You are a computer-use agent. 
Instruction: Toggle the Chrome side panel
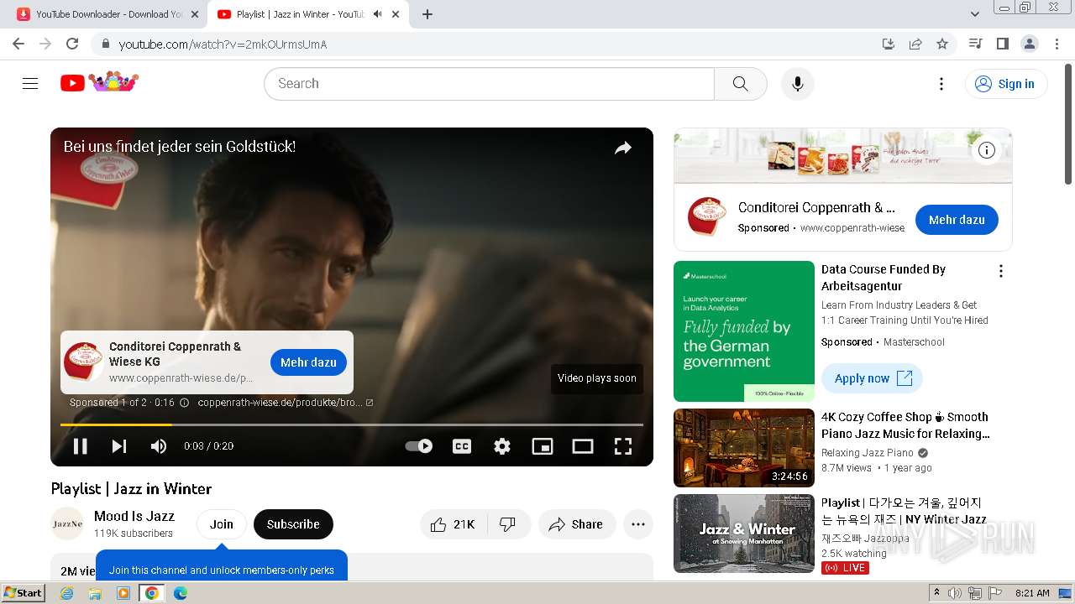[1003, 44]
